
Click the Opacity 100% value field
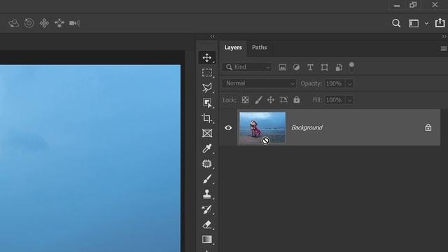point(335,84)
